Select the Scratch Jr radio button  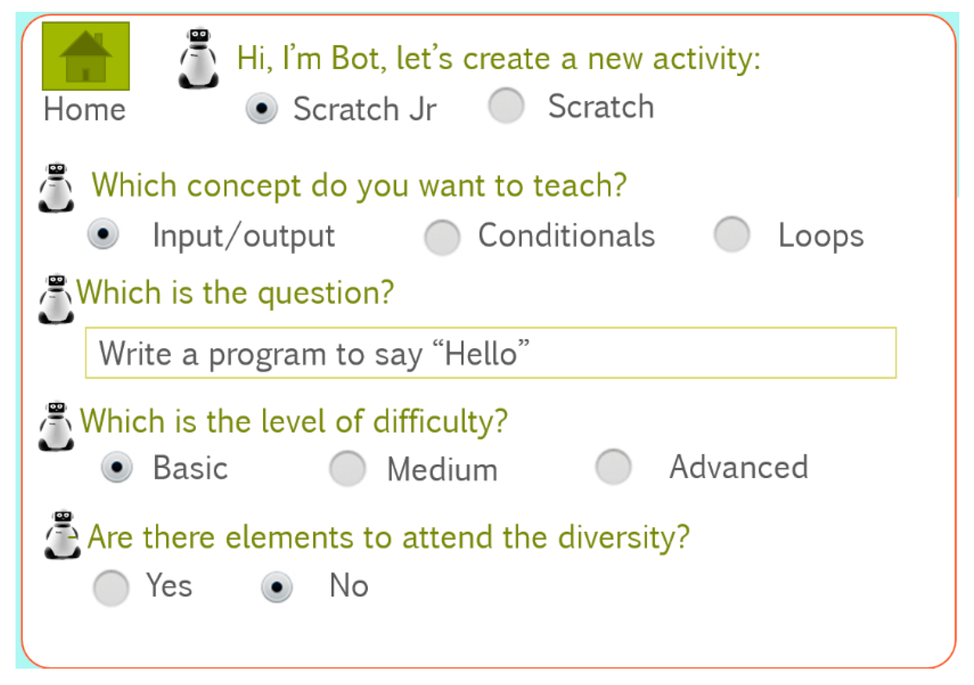tap(262, 109)
